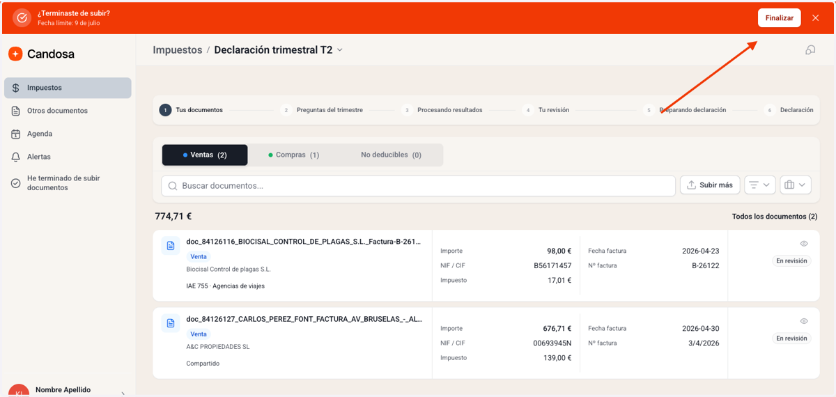Switch to the Ventas (2) tab
This screenshot has width=836, height=397.
(205, 155)
